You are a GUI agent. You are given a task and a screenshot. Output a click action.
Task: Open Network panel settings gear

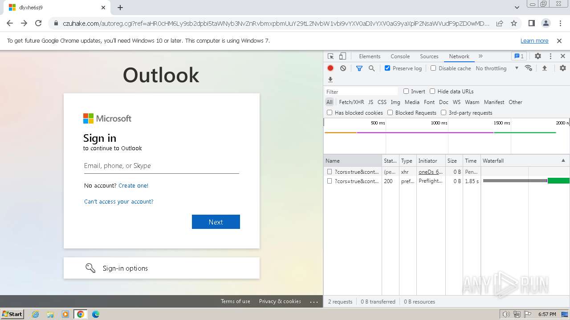click(x=563, y=68)
